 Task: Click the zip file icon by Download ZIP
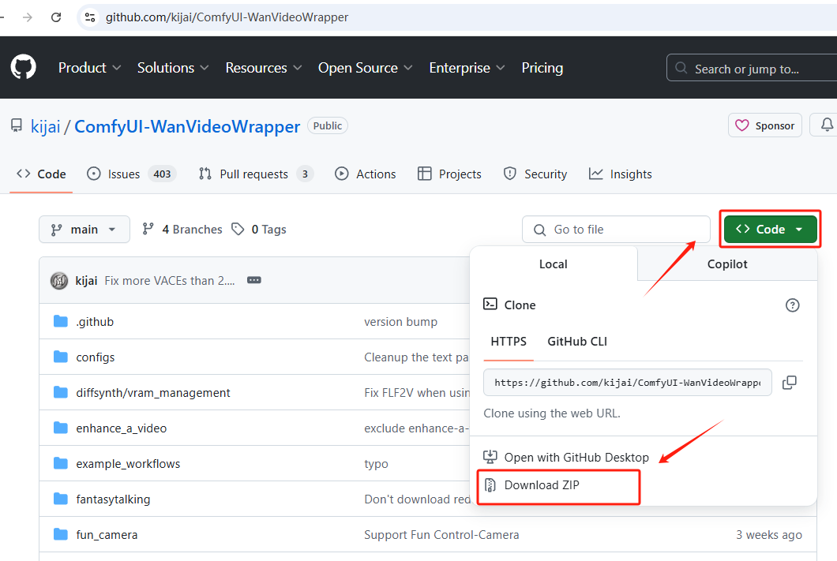(x=490, y=484)
